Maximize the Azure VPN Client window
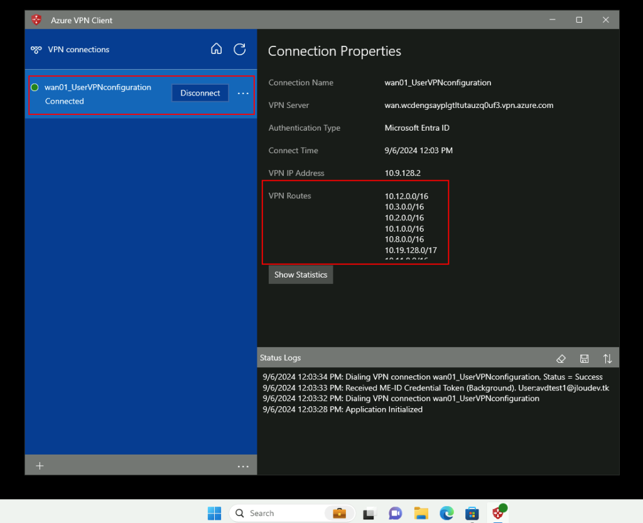 coord(579,19)
